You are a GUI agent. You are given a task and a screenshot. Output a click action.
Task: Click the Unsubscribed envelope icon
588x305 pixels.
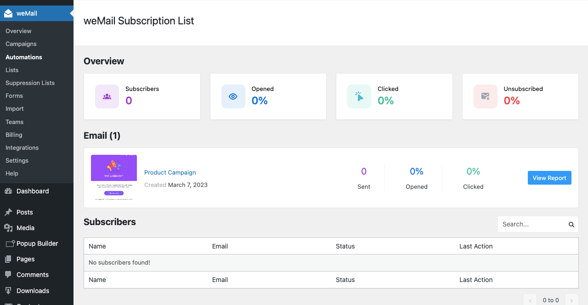485,96
